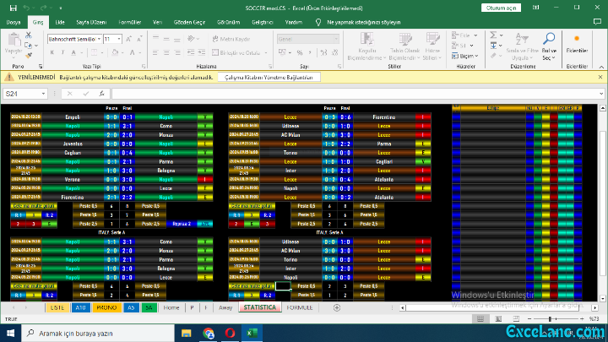Open Yazı Tipi dialog launcher

click(144, 67)
